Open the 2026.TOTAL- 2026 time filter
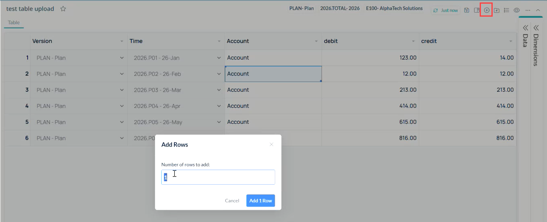 [x=340, y=9]
